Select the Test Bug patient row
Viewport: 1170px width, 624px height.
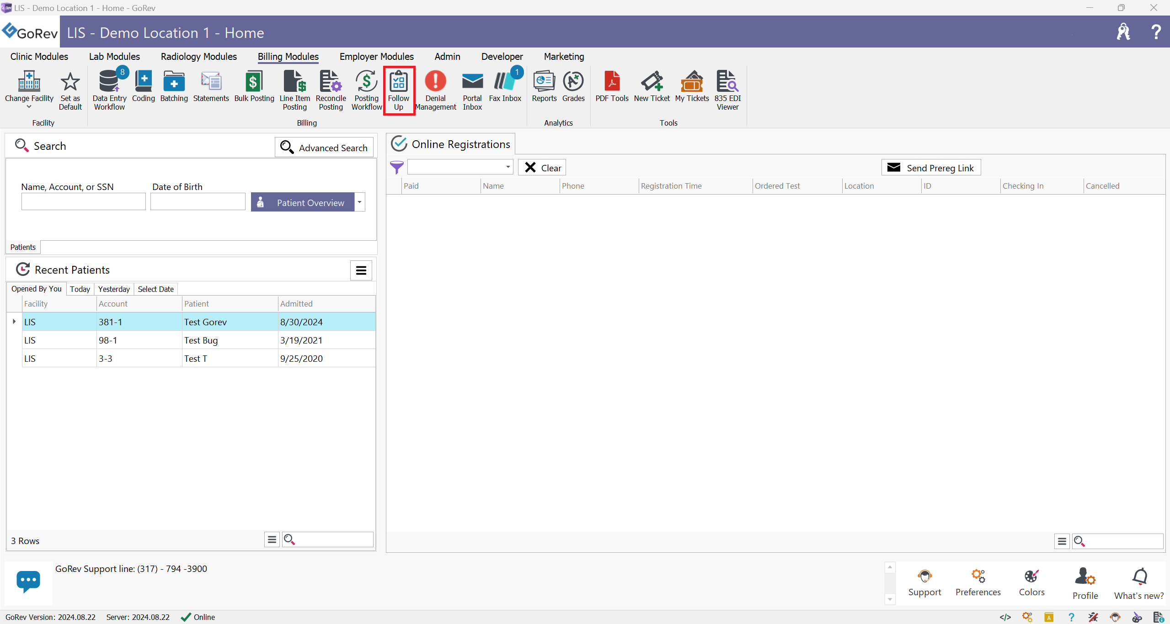tap(198, 340)
